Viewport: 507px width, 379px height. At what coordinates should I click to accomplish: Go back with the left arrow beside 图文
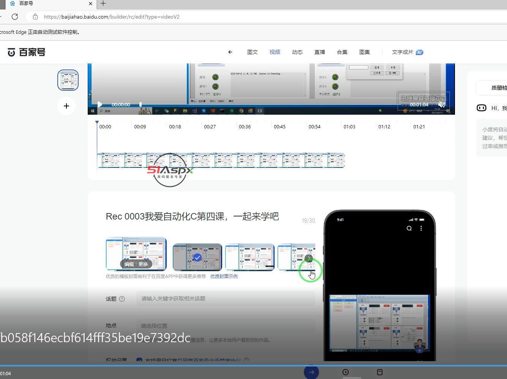click(230, 52)
